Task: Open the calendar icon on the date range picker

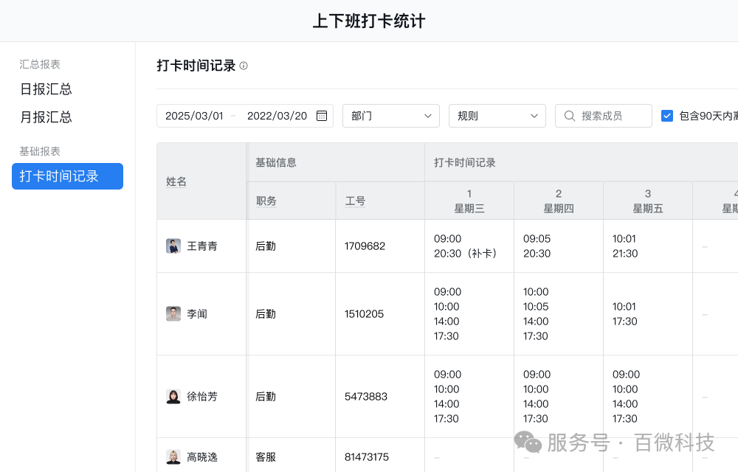Action: click(321, 116)
